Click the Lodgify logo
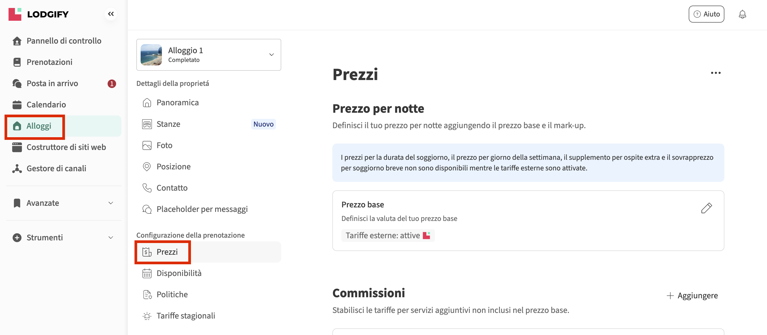The height and width of the screenshot is (335, 767). [x=39, y=14]
